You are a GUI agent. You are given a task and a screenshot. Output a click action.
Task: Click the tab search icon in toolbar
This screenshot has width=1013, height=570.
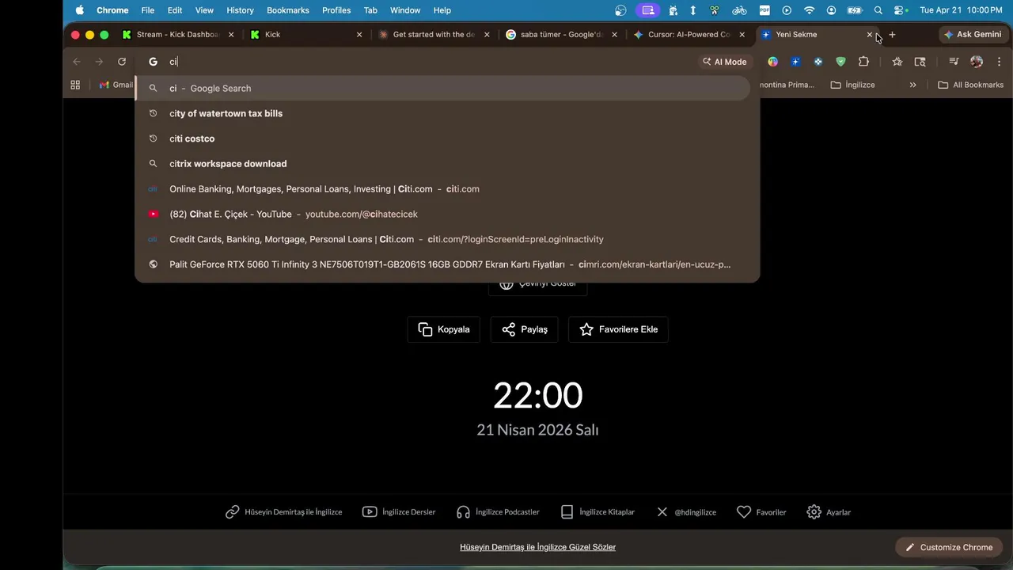tap(920, 62)
